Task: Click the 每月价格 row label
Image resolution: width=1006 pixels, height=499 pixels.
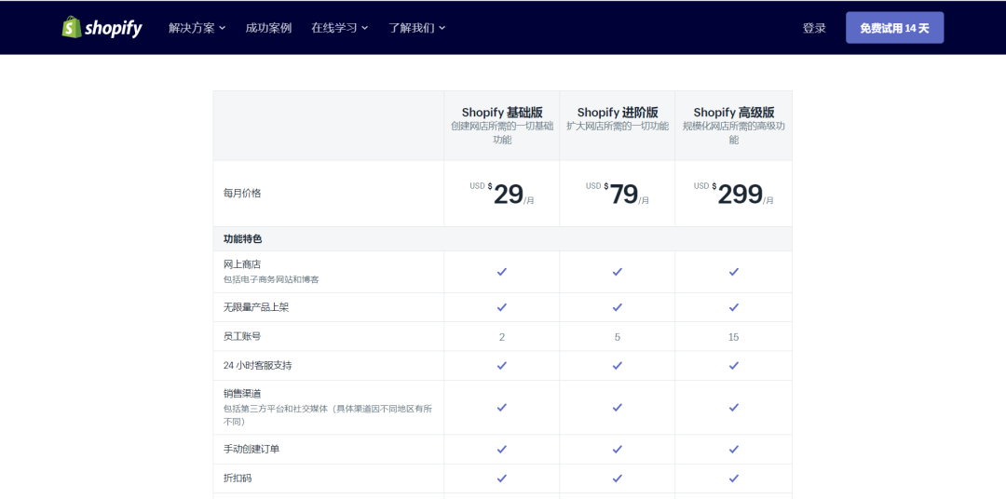Action: (242, 193)
